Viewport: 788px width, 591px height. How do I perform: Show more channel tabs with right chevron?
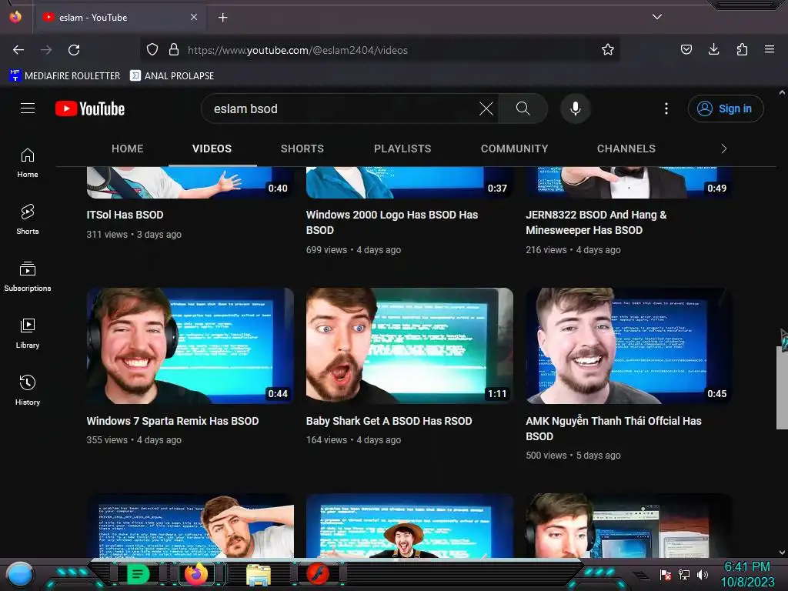(723, 149)
